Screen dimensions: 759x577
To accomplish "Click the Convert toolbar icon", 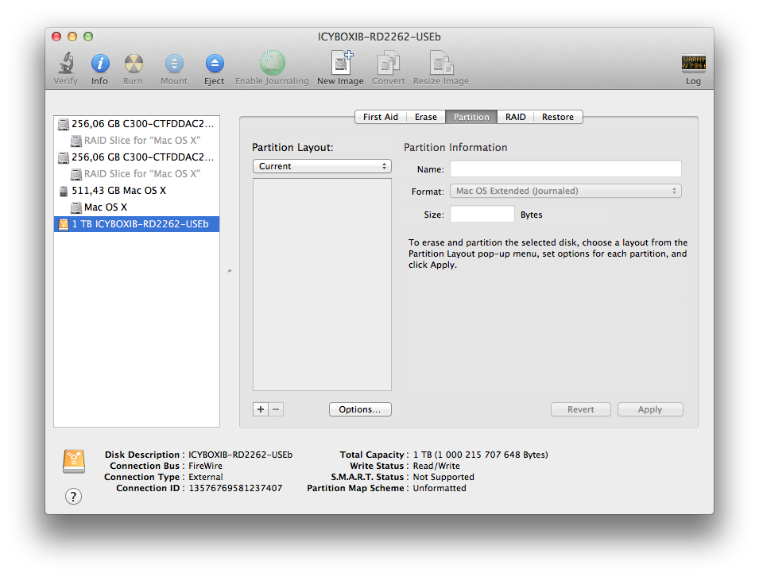I will (388, 63).
